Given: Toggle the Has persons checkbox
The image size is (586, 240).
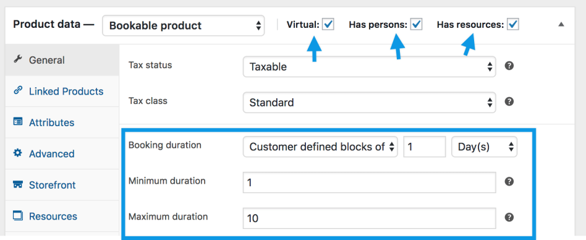Looking at the screenshot, I should tap(416, 25).
